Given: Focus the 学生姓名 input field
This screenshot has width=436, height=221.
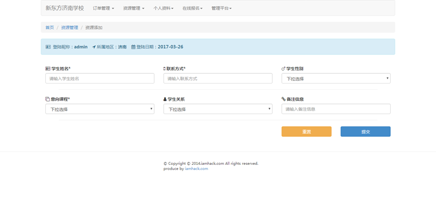Looking at the screenshot, I should tap(100, 78).
